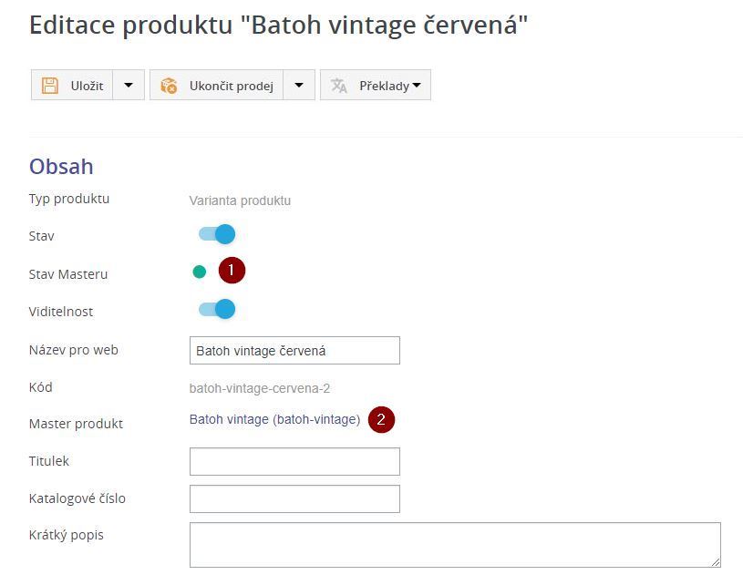
Task: Click the Katalogové číslo input box
Action: pyautogui.click(x=294, y=498)
